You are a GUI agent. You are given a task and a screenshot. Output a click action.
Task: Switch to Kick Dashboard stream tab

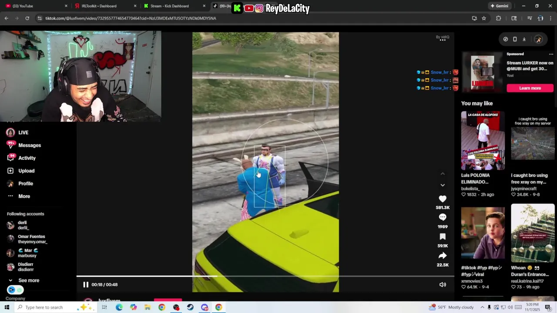173,6
